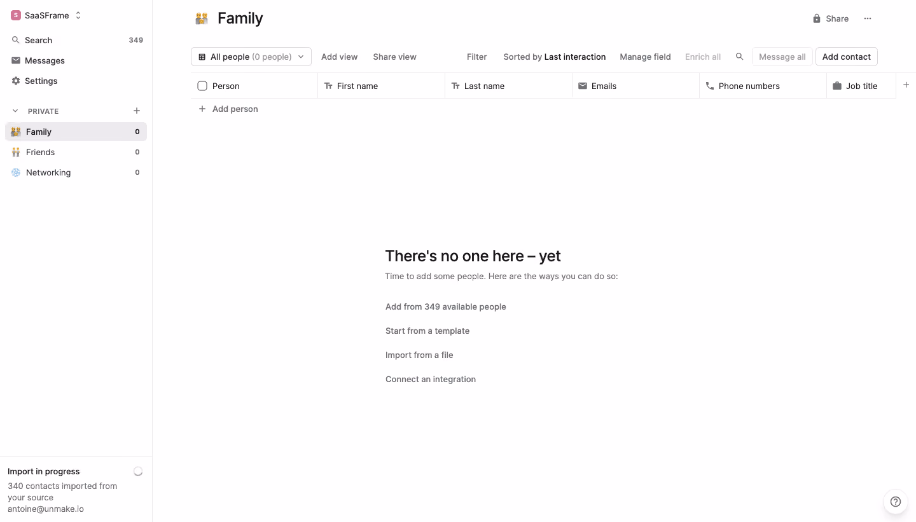Click Add from 349 available people
Screen dimensions: 916x522
pos(446,306)
